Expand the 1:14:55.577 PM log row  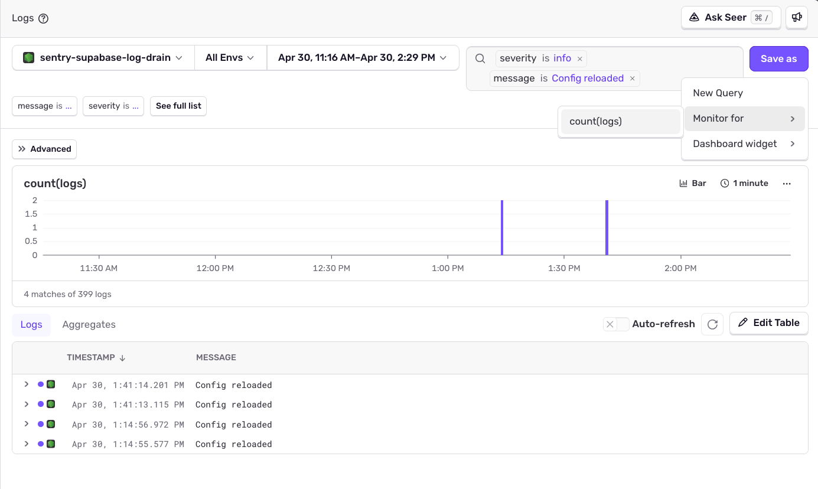[x=26, y=444]
